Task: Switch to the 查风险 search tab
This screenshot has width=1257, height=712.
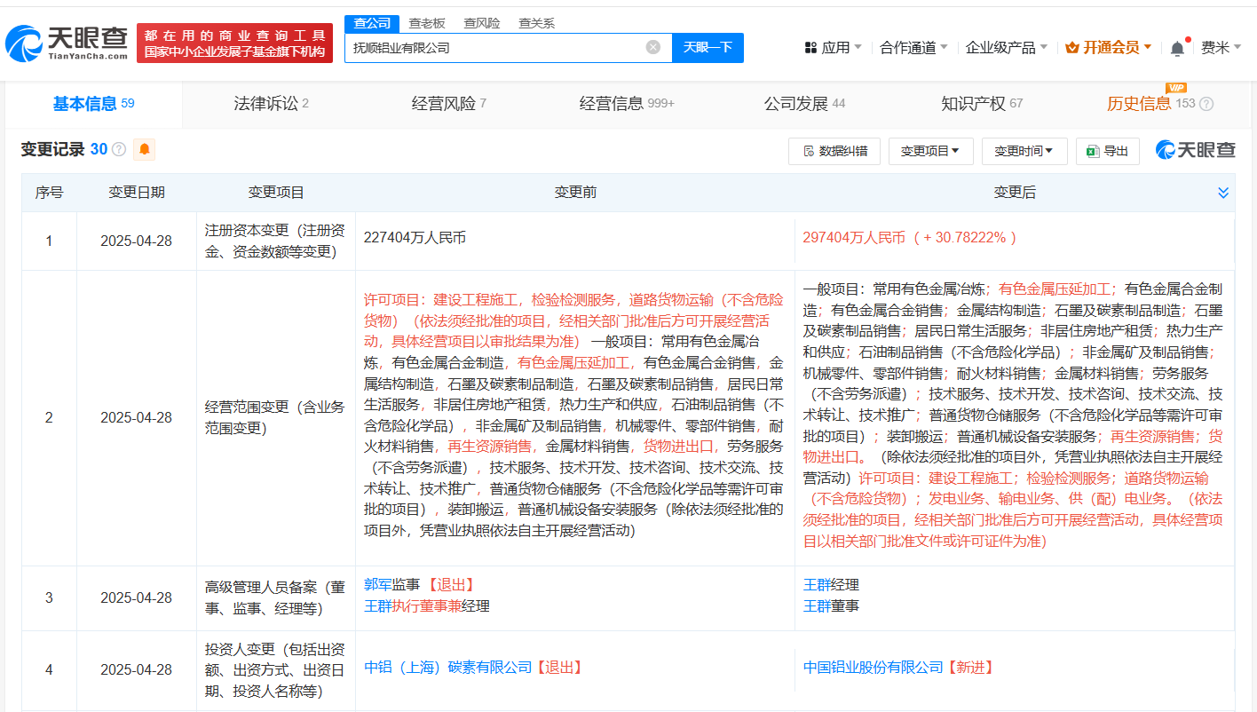Action: tap(481, 23)
